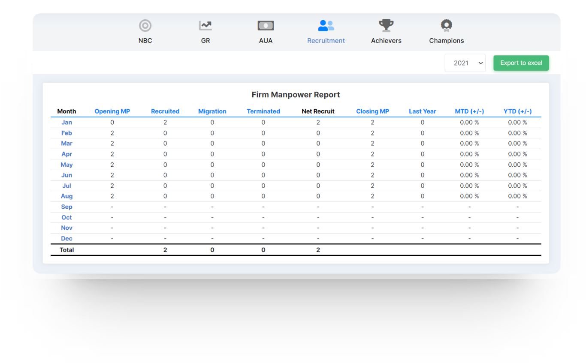
Task: Switch to the Achievers tab label
Action: 386,41
